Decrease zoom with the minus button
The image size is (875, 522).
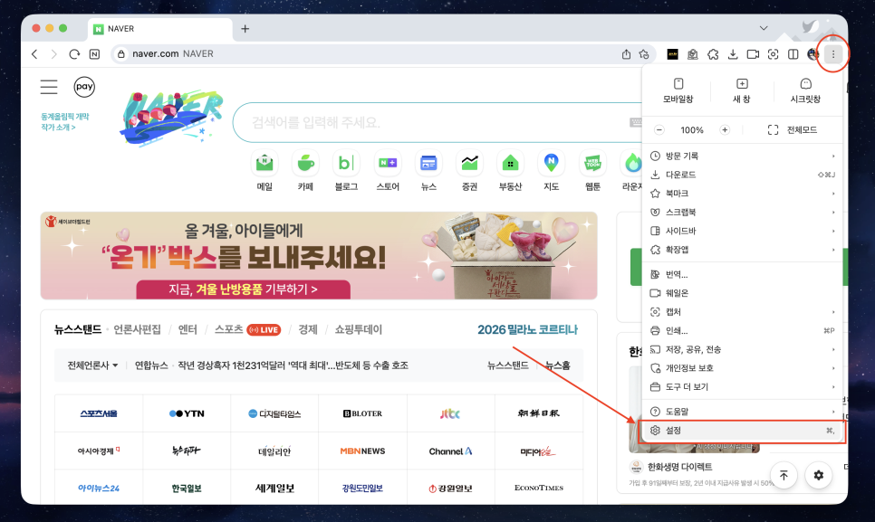659,129
